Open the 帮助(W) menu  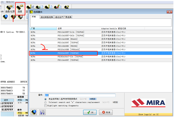coord(10,2)
